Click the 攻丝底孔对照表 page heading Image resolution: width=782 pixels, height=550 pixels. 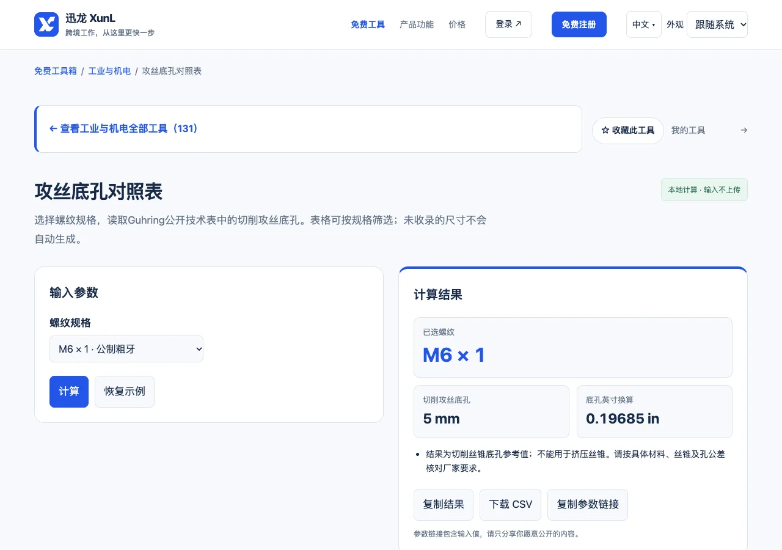(x=98, y=191)
